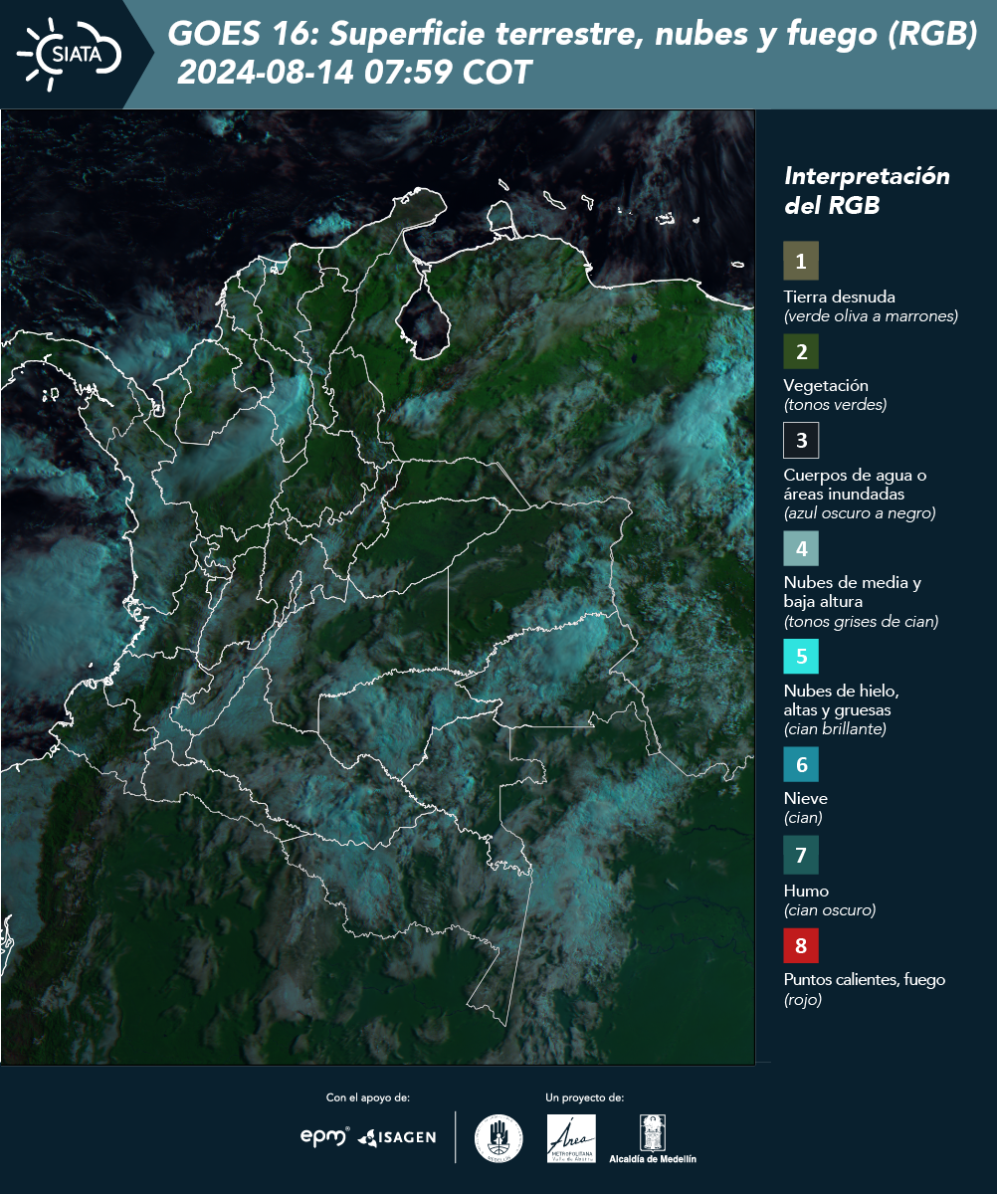Click the "Nubes de media y baja altura" label
997x1194 pixels.
[853, 592]
